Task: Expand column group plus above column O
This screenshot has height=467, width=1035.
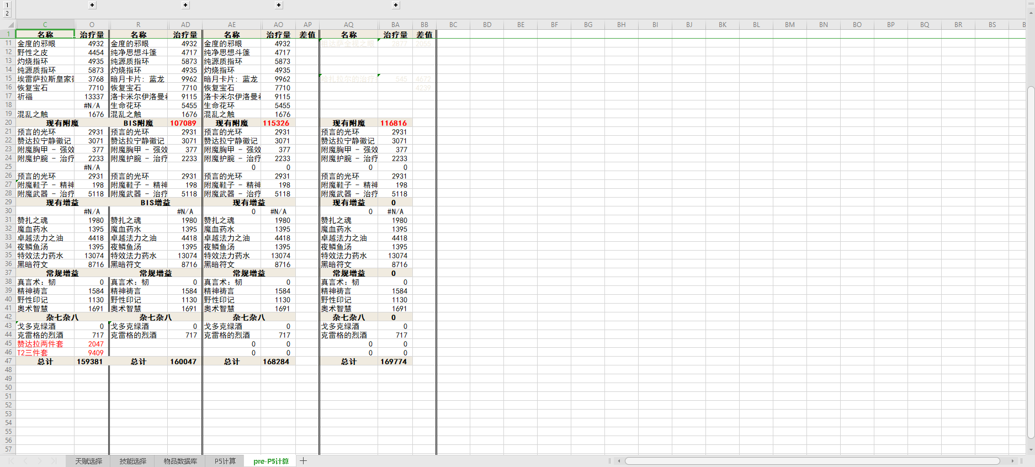Action: (x=92, y=6)
